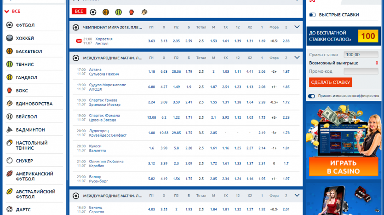384x215 pixels.
Task: Click the darts icon in sidebar
Action: point(10,209)
